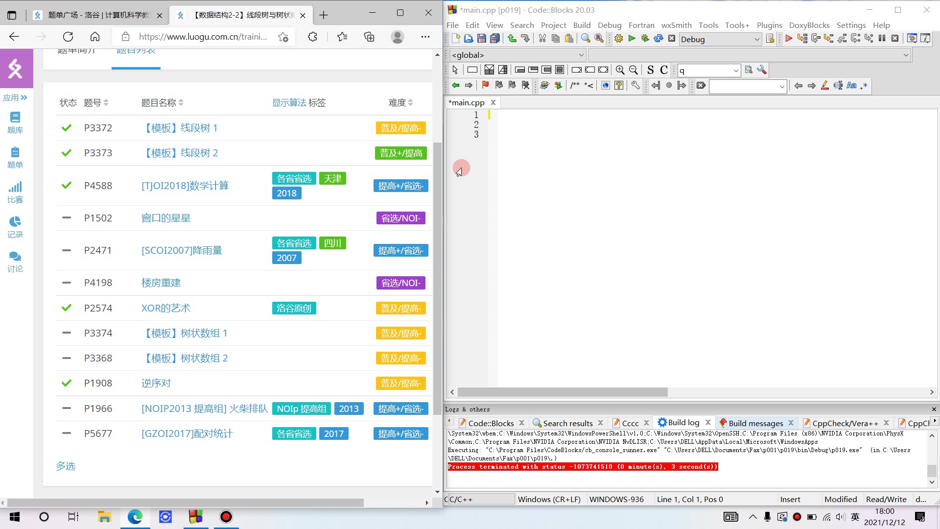The width and height of the screenshot is (940, 529).
Task: Open the Build menu item
Action: [581, 24]
